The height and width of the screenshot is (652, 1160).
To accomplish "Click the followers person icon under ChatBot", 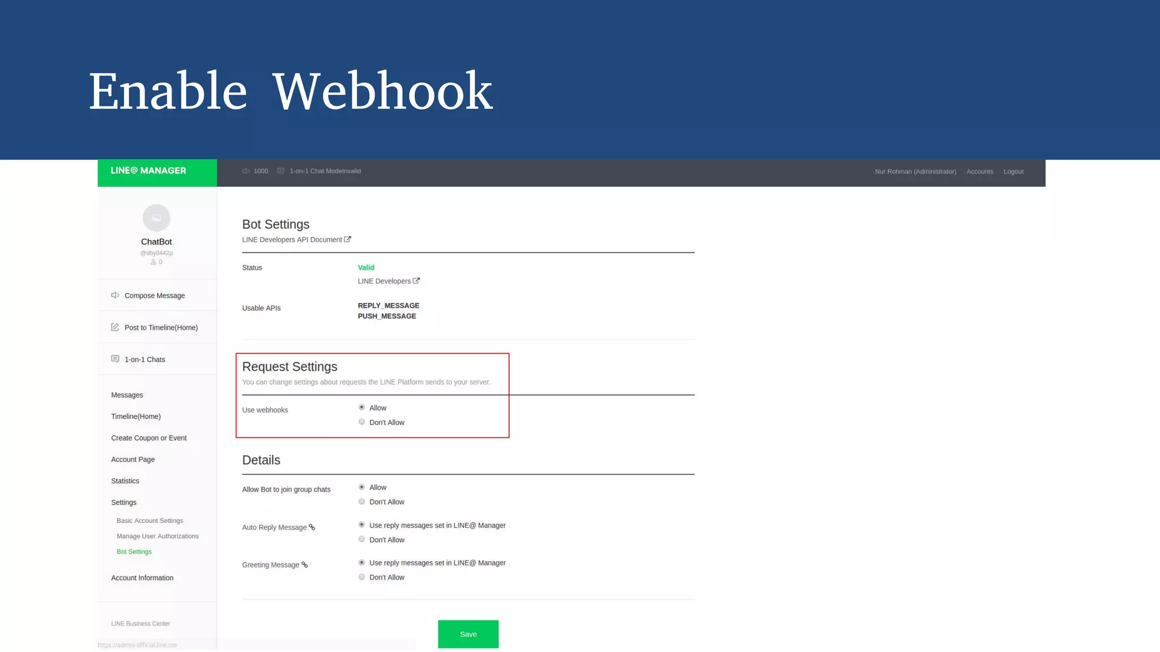I will [153, 262].
